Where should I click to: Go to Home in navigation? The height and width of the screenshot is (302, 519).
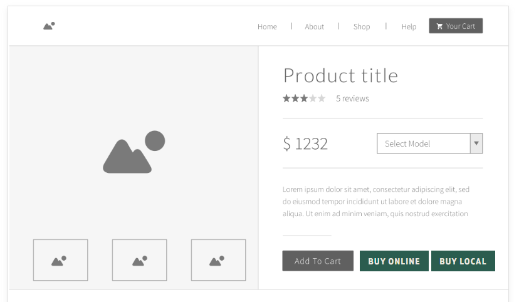click(267, 26)
